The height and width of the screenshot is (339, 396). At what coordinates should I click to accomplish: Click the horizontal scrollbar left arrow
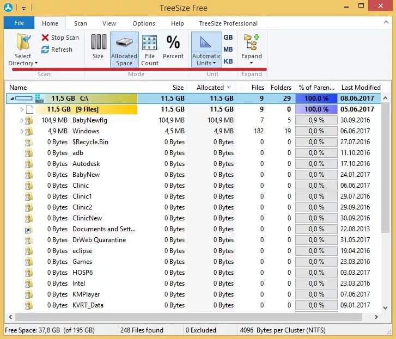tap(10, 317)
